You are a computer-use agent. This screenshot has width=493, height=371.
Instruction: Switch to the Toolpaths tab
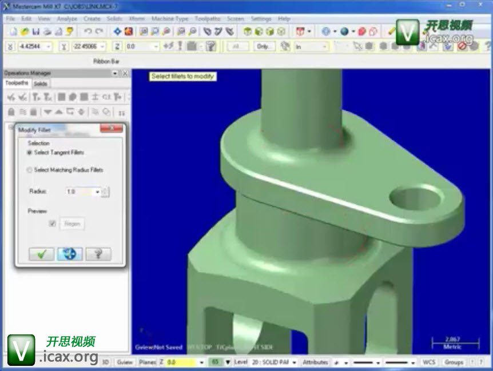click(x=17, y=83)
